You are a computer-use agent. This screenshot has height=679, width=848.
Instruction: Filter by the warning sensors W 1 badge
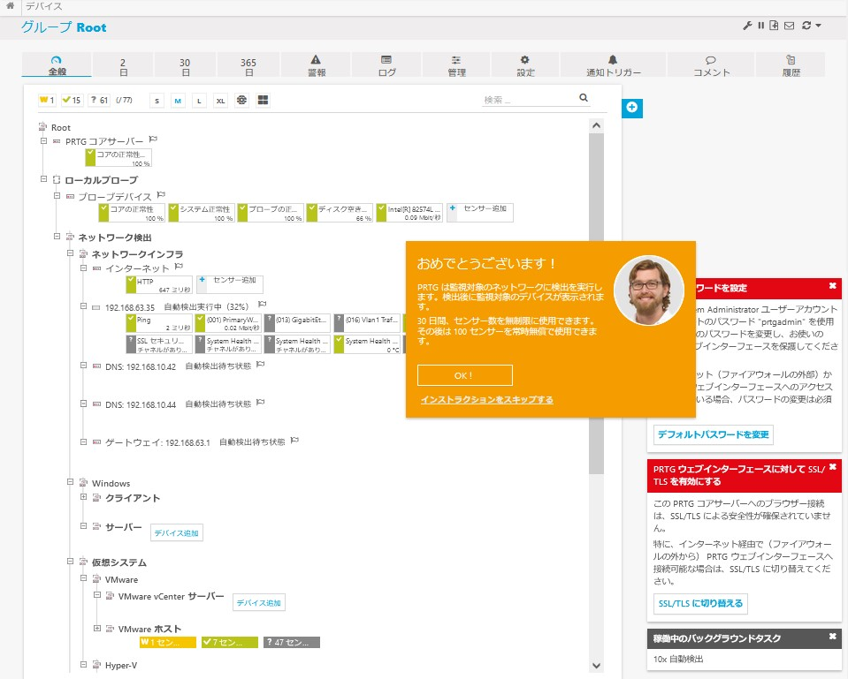[47, 100]
